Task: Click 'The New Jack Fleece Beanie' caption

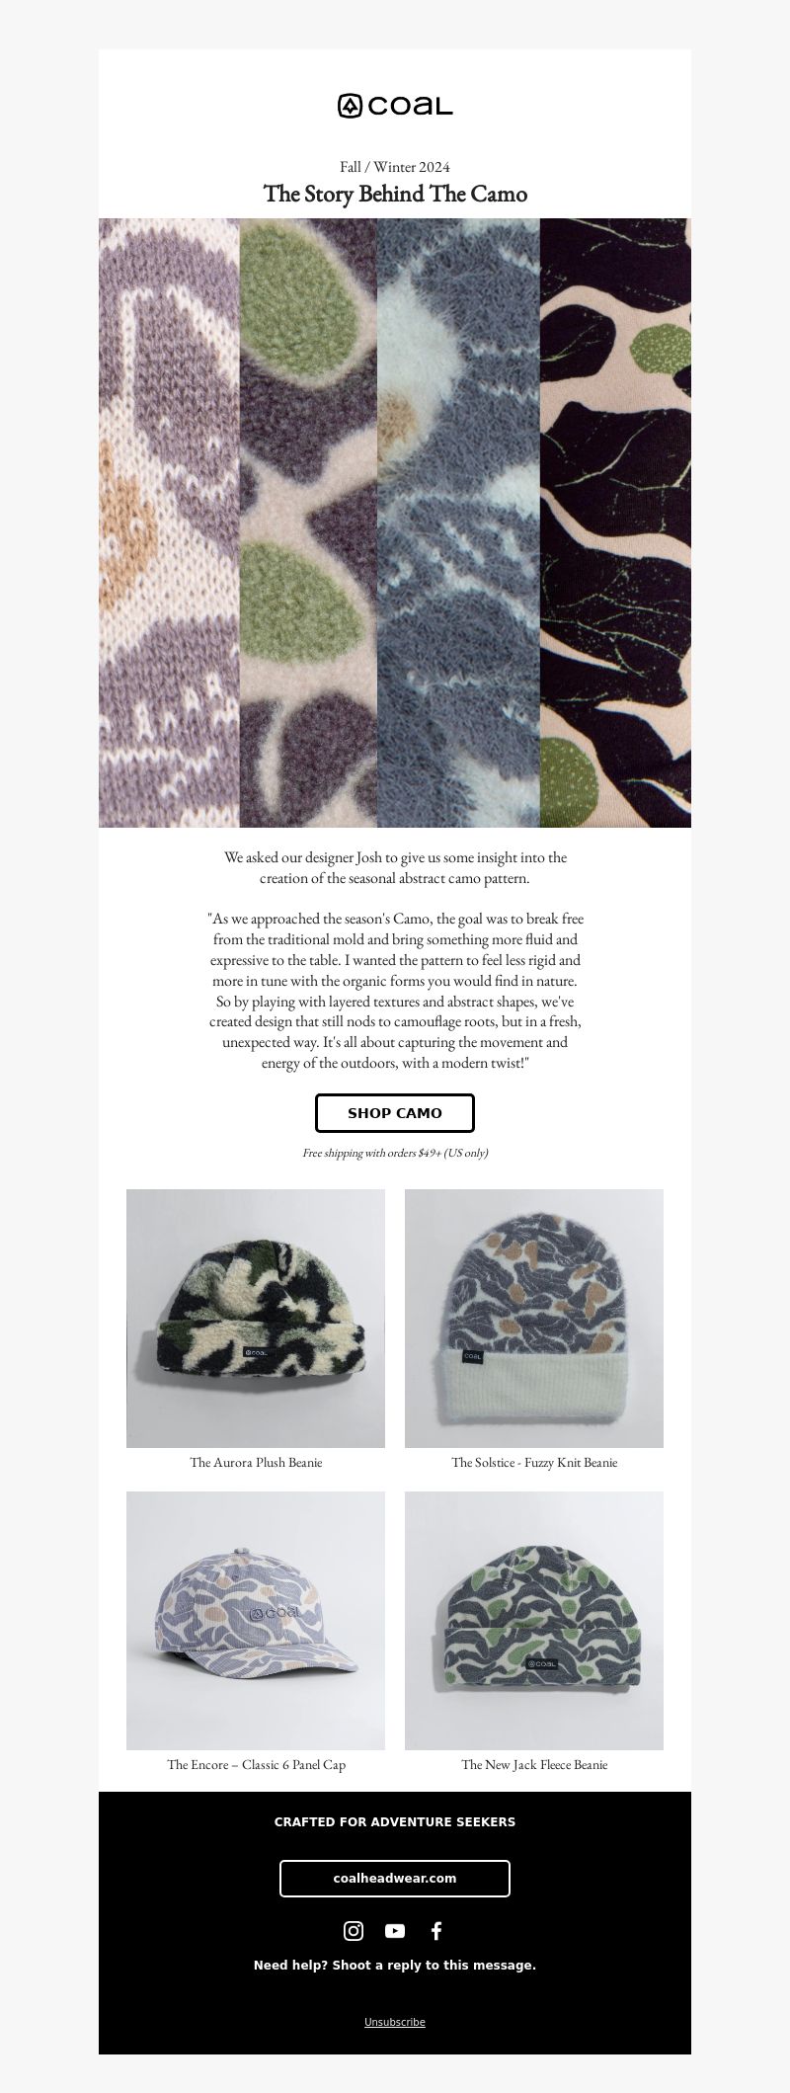Action: 534,1764
